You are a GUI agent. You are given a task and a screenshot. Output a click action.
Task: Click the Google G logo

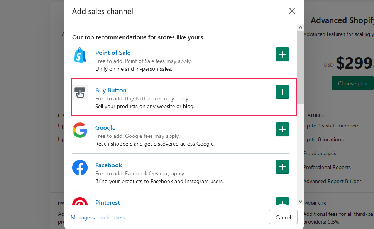click(x=80, y=130)
